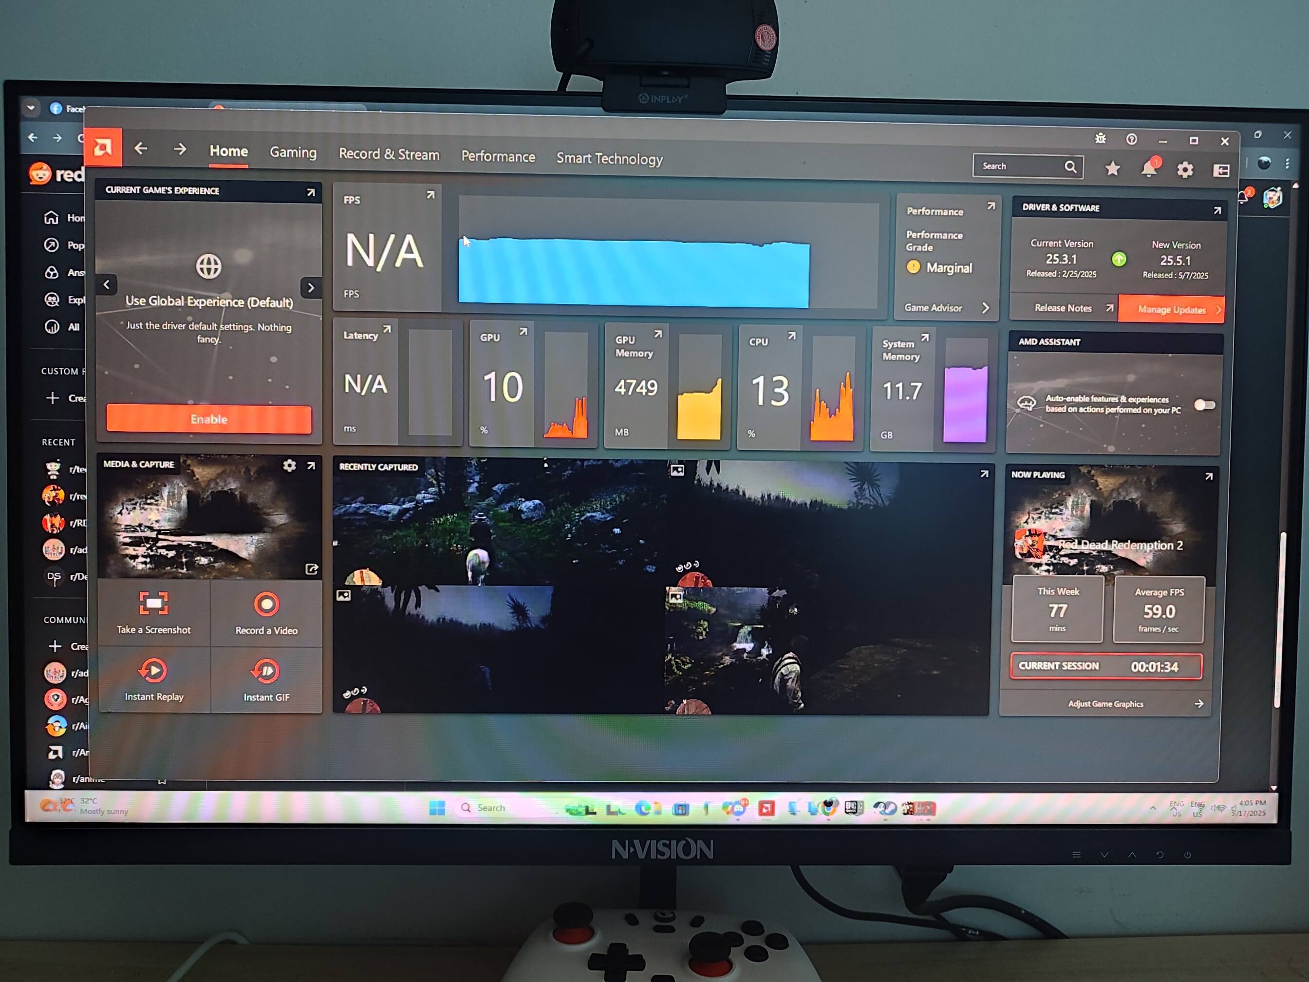Open the help question mark icon
The height and width of the screenshot is (982, 1309).
pyautogui.click(x=1131, y=140)
